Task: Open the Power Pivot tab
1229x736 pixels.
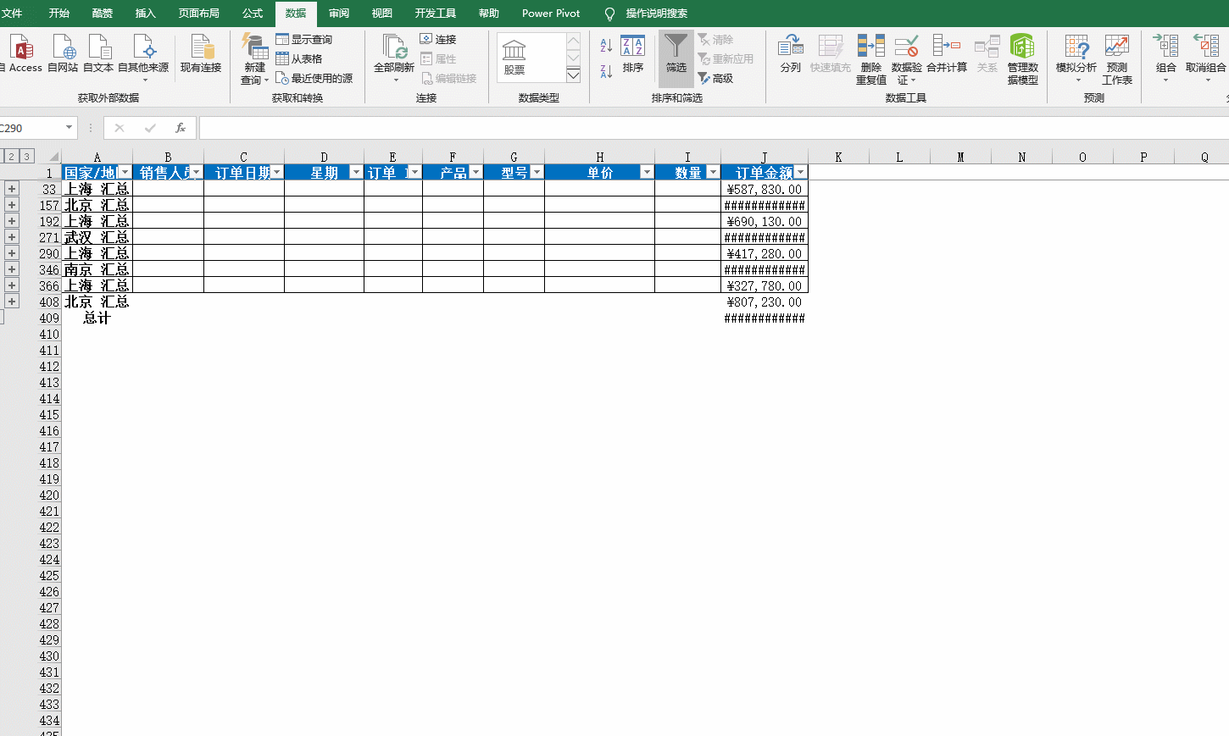Action: [x=551, y=14]
